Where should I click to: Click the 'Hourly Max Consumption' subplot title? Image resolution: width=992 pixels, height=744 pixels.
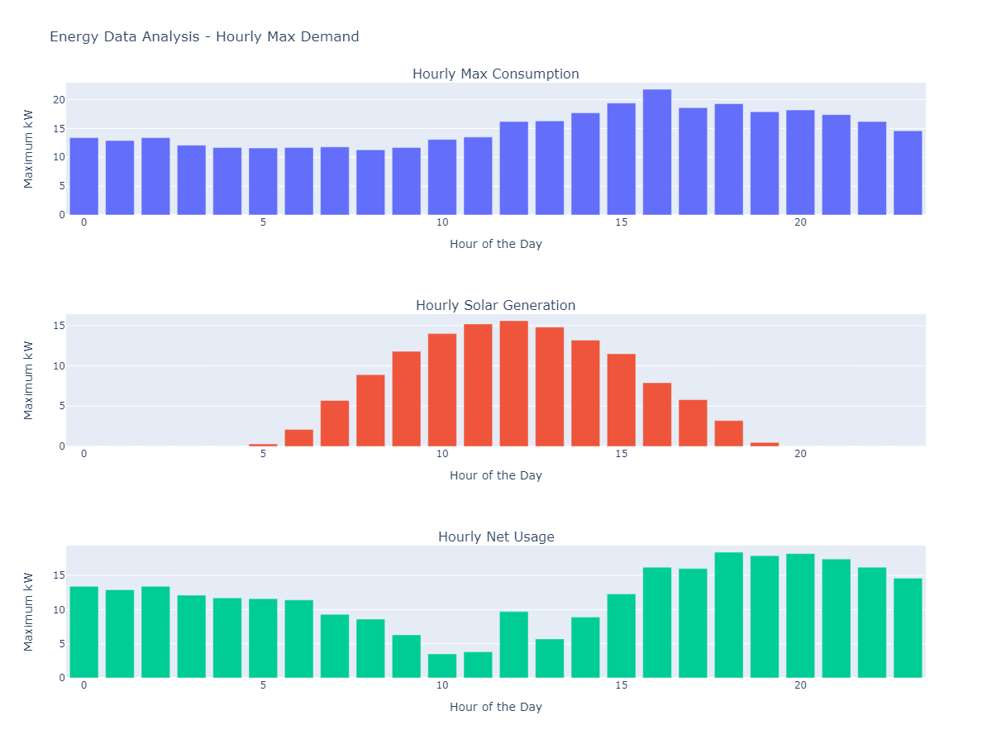click(x=496, y=74)
